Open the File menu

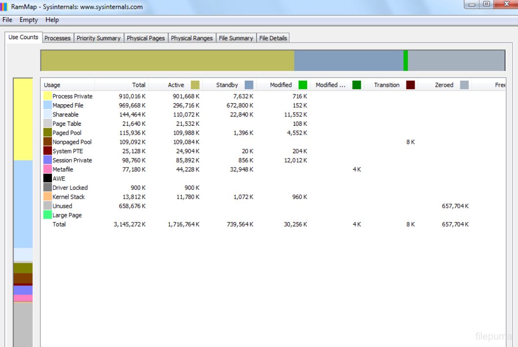[x=7, y=20]
